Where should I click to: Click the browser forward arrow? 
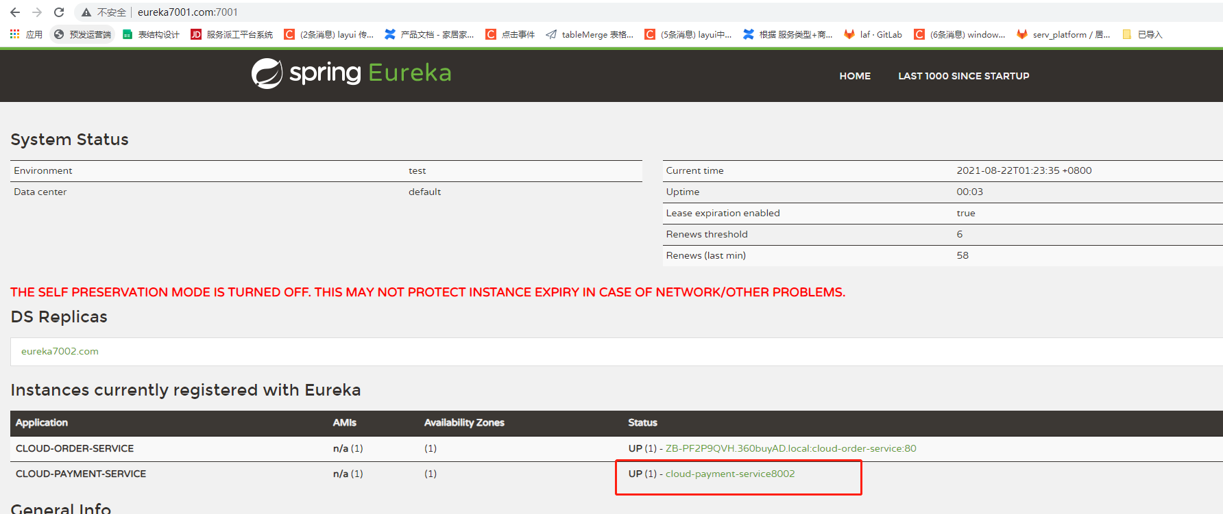37,12
